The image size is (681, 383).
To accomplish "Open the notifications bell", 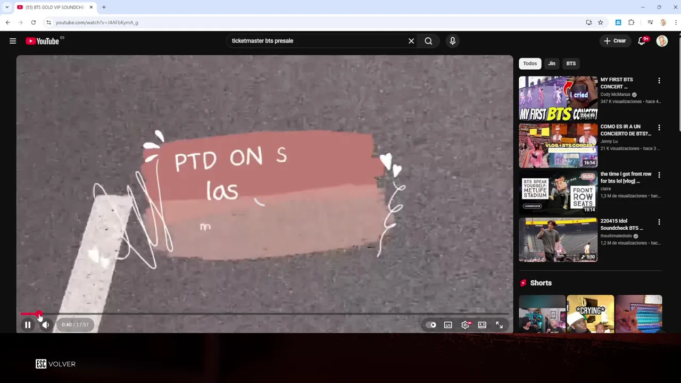I will [x=642, y=41].
